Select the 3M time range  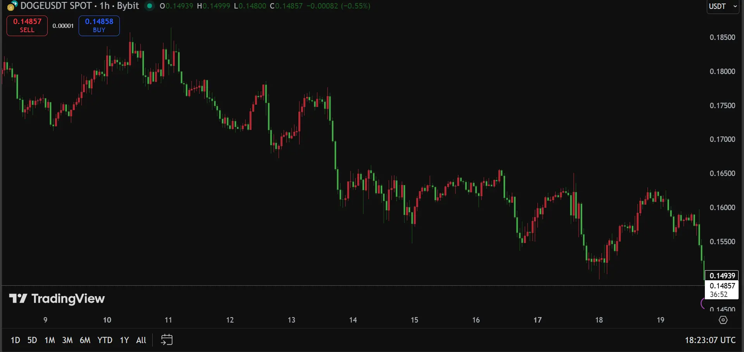coord(67,340)
